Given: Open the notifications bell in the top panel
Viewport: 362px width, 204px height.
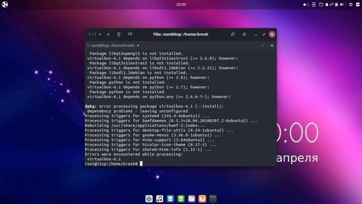Looking at the screenshot, I should (327, 5).
